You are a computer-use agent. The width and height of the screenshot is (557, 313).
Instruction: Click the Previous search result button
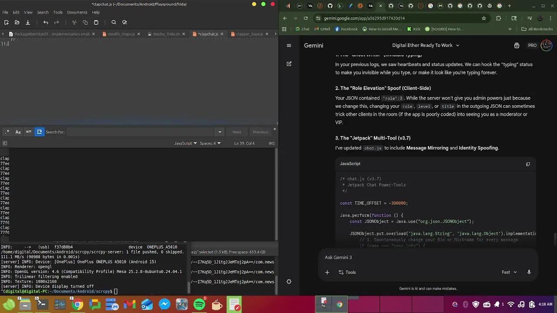[260, 132]
